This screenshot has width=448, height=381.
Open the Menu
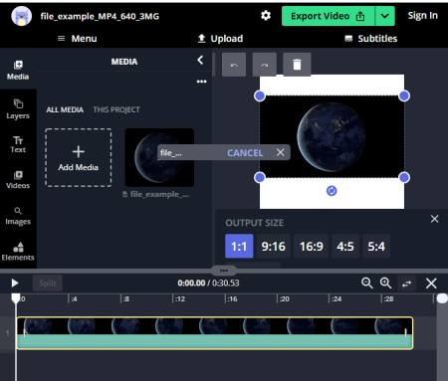click(78, 39)
